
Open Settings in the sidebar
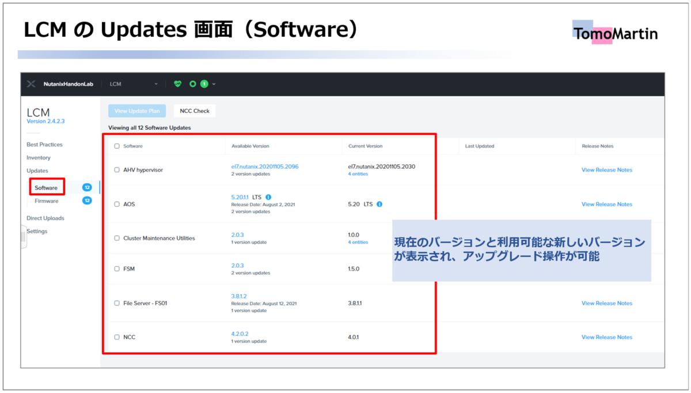click(37, 231)
